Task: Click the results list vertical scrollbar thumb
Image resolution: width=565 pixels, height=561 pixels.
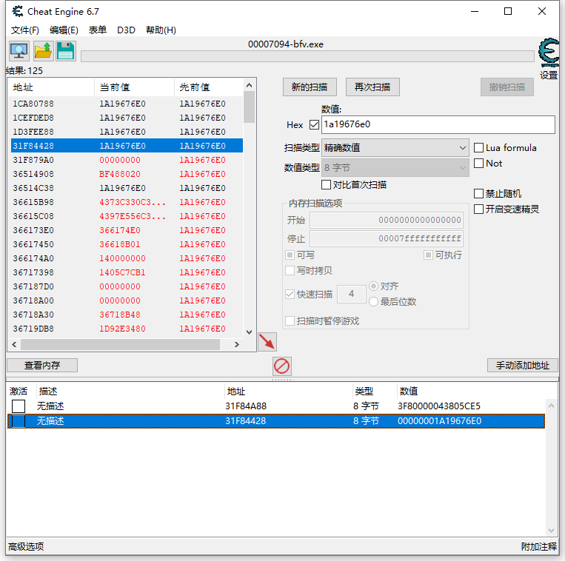Action: point(249,107)
